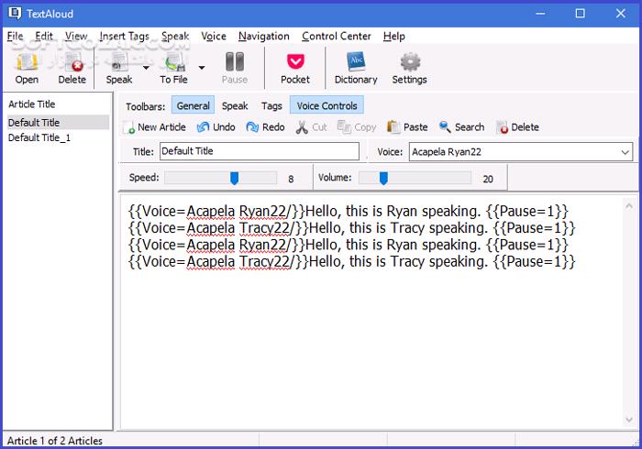Click the Speed value 8
The height and width of the screenshot is (449, 642).
point(291,179)
